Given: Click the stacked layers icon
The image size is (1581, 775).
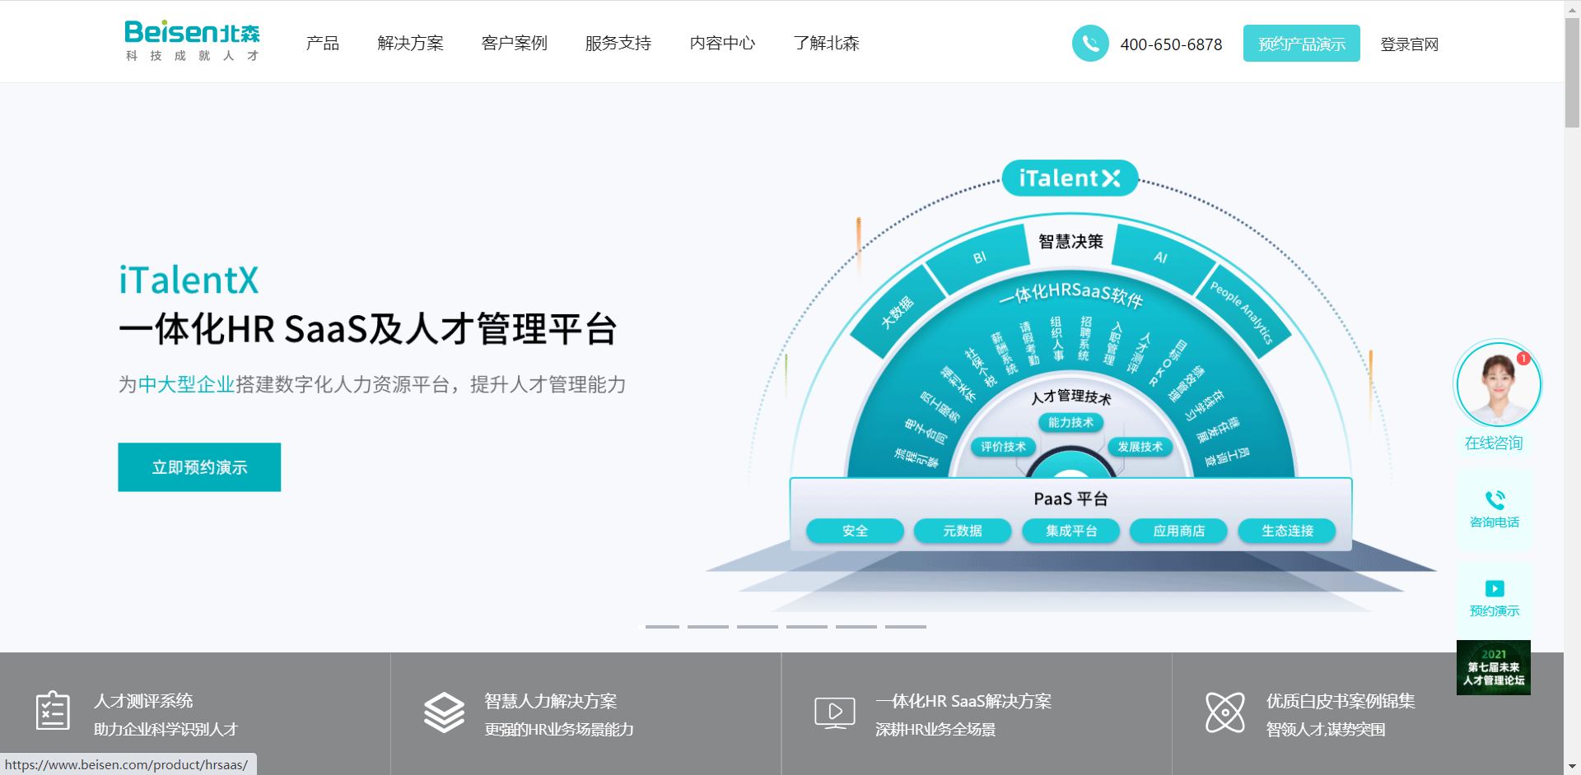Looking at the screenshot, I should click(445, 712).
